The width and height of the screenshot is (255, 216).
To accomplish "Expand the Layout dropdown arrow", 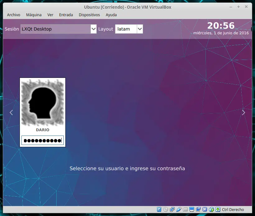I will tap(140, 29).
